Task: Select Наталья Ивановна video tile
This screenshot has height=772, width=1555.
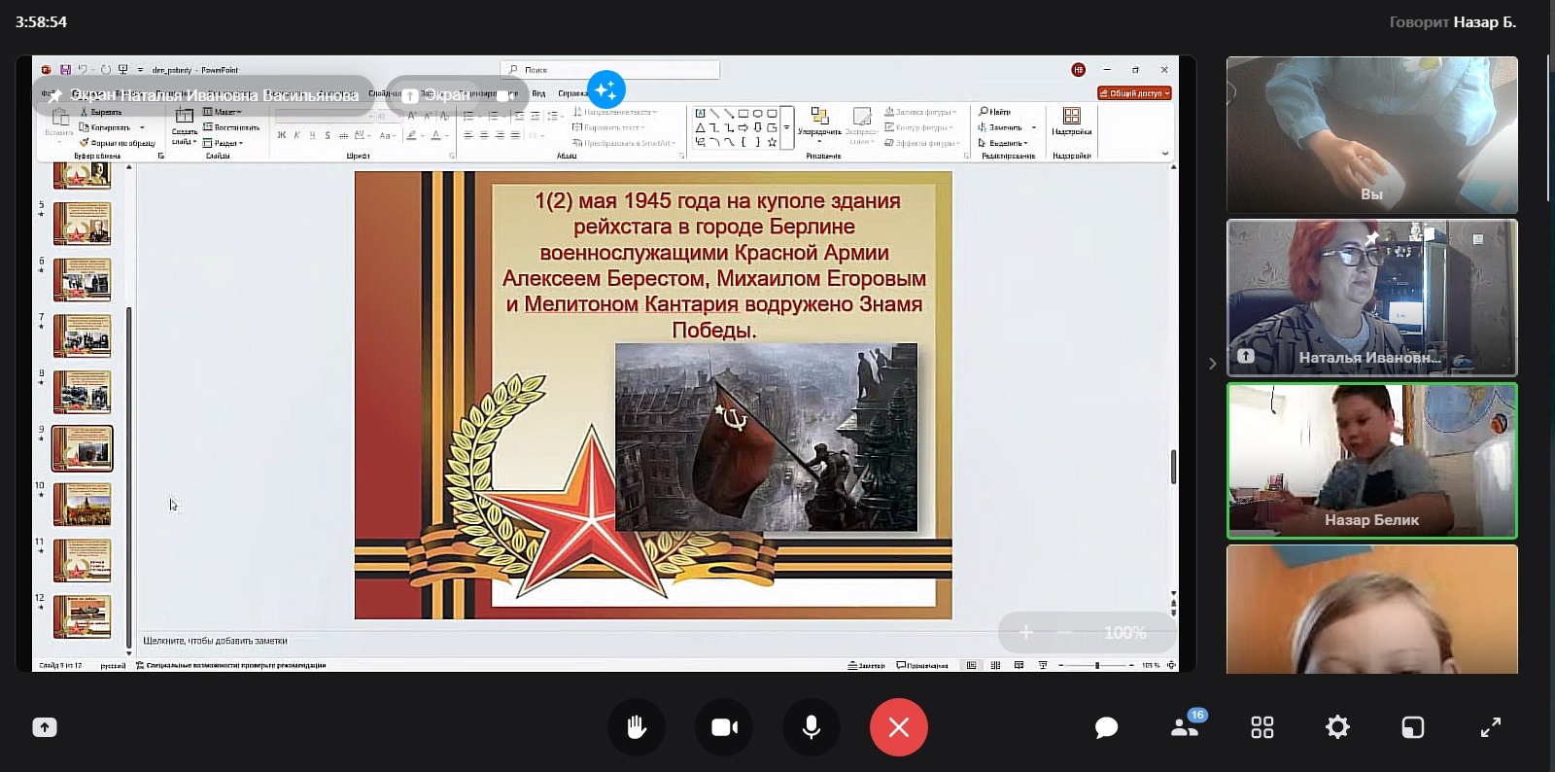Action: pos(1371,298)
